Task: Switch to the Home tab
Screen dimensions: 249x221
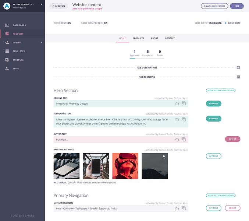Action: [x=122, y=38]
